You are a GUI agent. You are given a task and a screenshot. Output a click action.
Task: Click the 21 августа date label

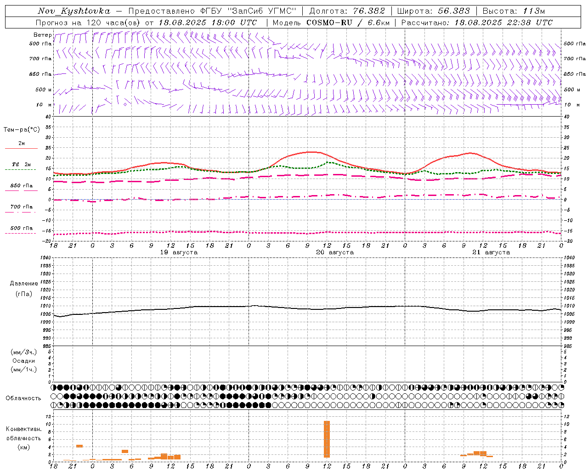pyautogui.click(x=491, y=252)
